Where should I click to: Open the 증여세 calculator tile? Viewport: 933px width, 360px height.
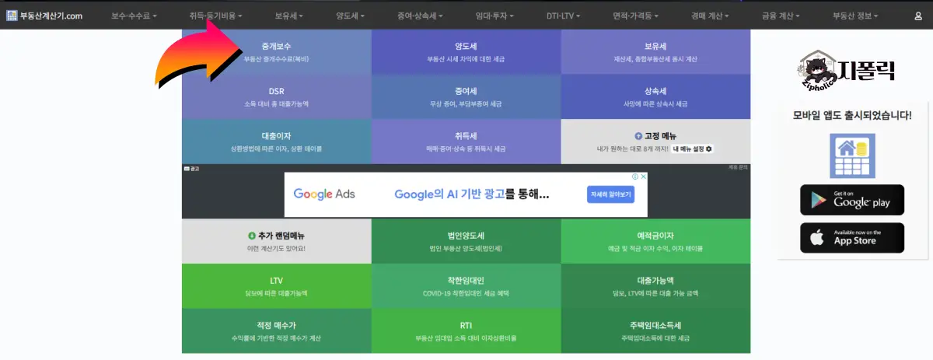tap(466, 96)
